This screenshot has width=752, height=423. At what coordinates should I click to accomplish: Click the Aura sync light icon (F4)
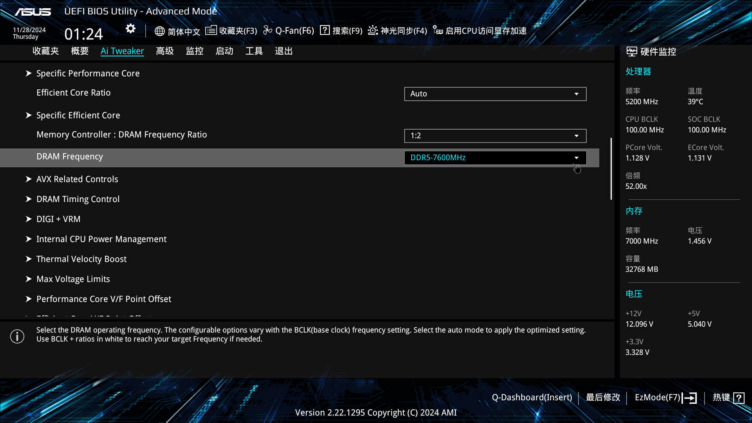[x=373, y=30]
